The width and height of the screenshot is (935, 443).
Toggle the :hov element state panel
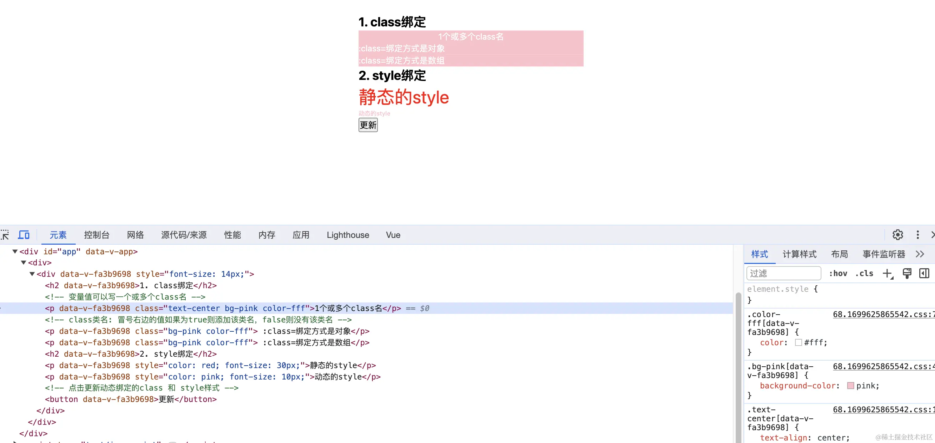pyautogui.click(x=838, y=273)
